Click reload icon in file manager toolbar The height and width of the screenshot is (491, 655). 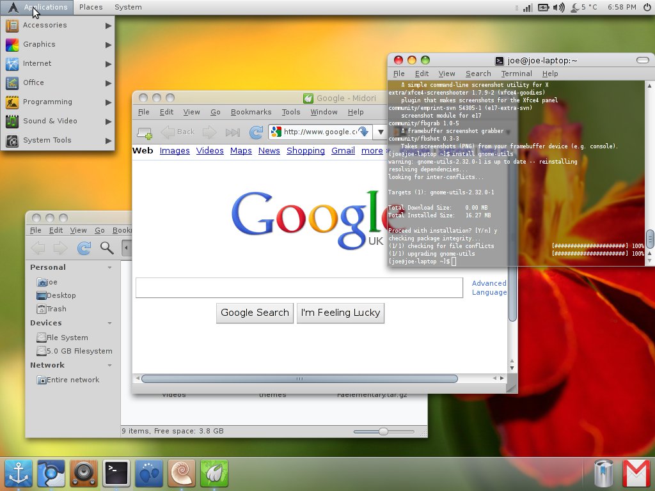(84, 248)
